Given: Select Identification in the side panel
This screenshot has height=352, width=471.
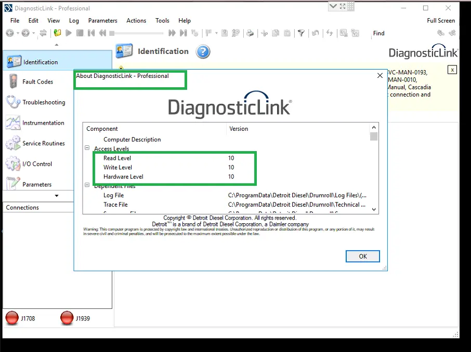Looking at the screenshot, I should tap(57, 62).
